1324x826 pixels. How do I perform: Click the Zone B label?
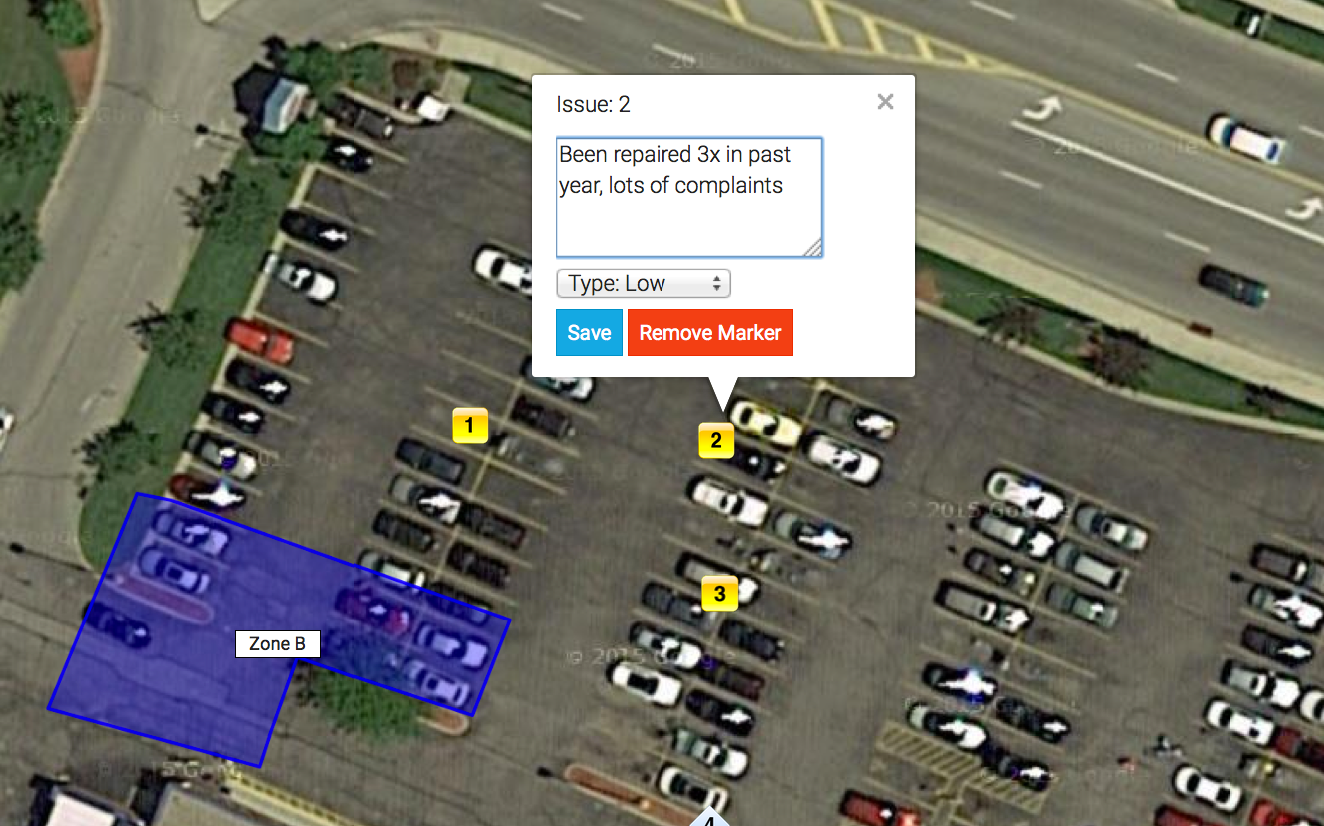click(277, 644)
